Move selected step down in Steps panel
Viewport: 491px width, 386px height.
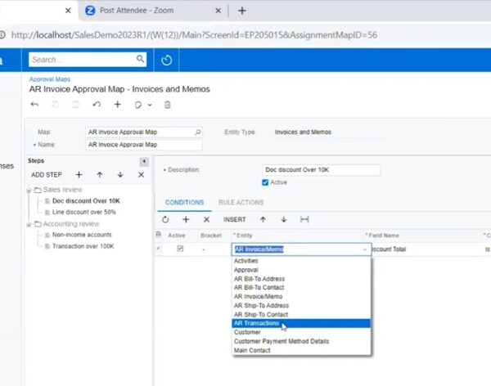click(120, 175)
